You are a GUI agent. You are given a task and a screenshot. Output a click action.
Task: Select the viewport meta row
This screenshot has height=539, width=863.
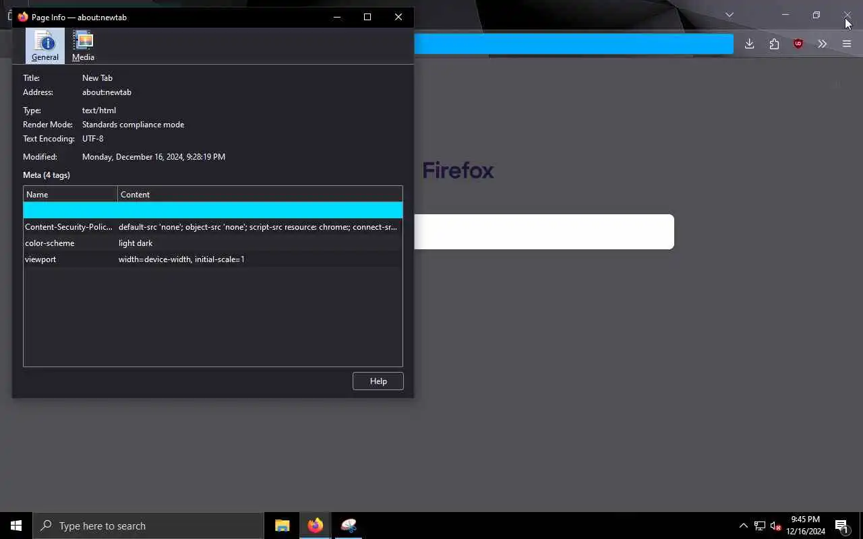tap(213, 259)
